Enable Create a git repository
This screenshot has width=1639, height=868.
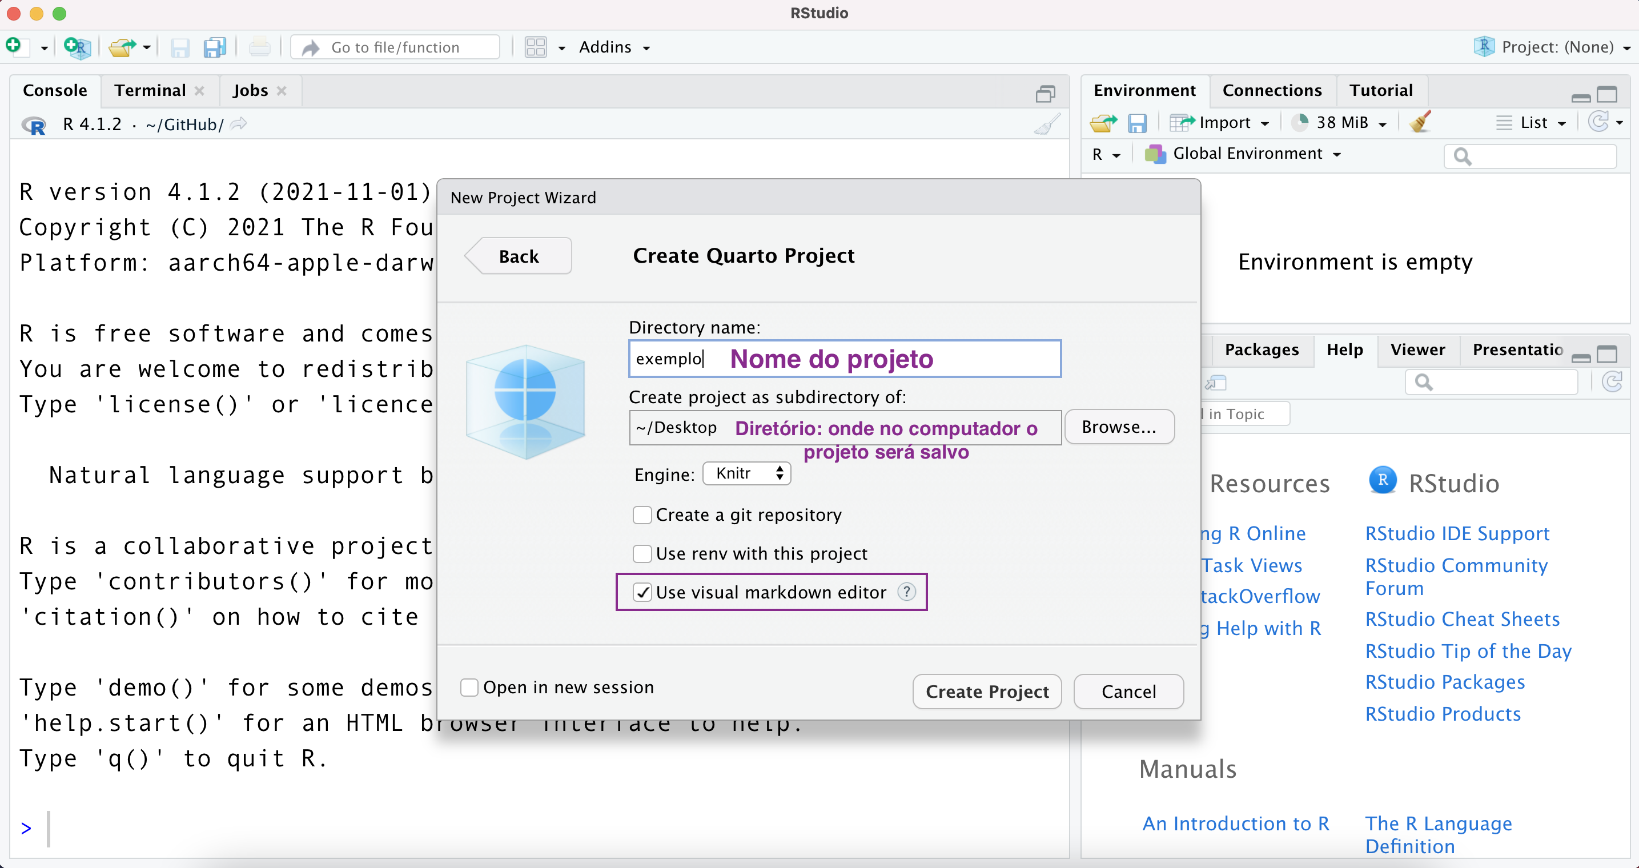pyautogui.click(x=642, y=515)
